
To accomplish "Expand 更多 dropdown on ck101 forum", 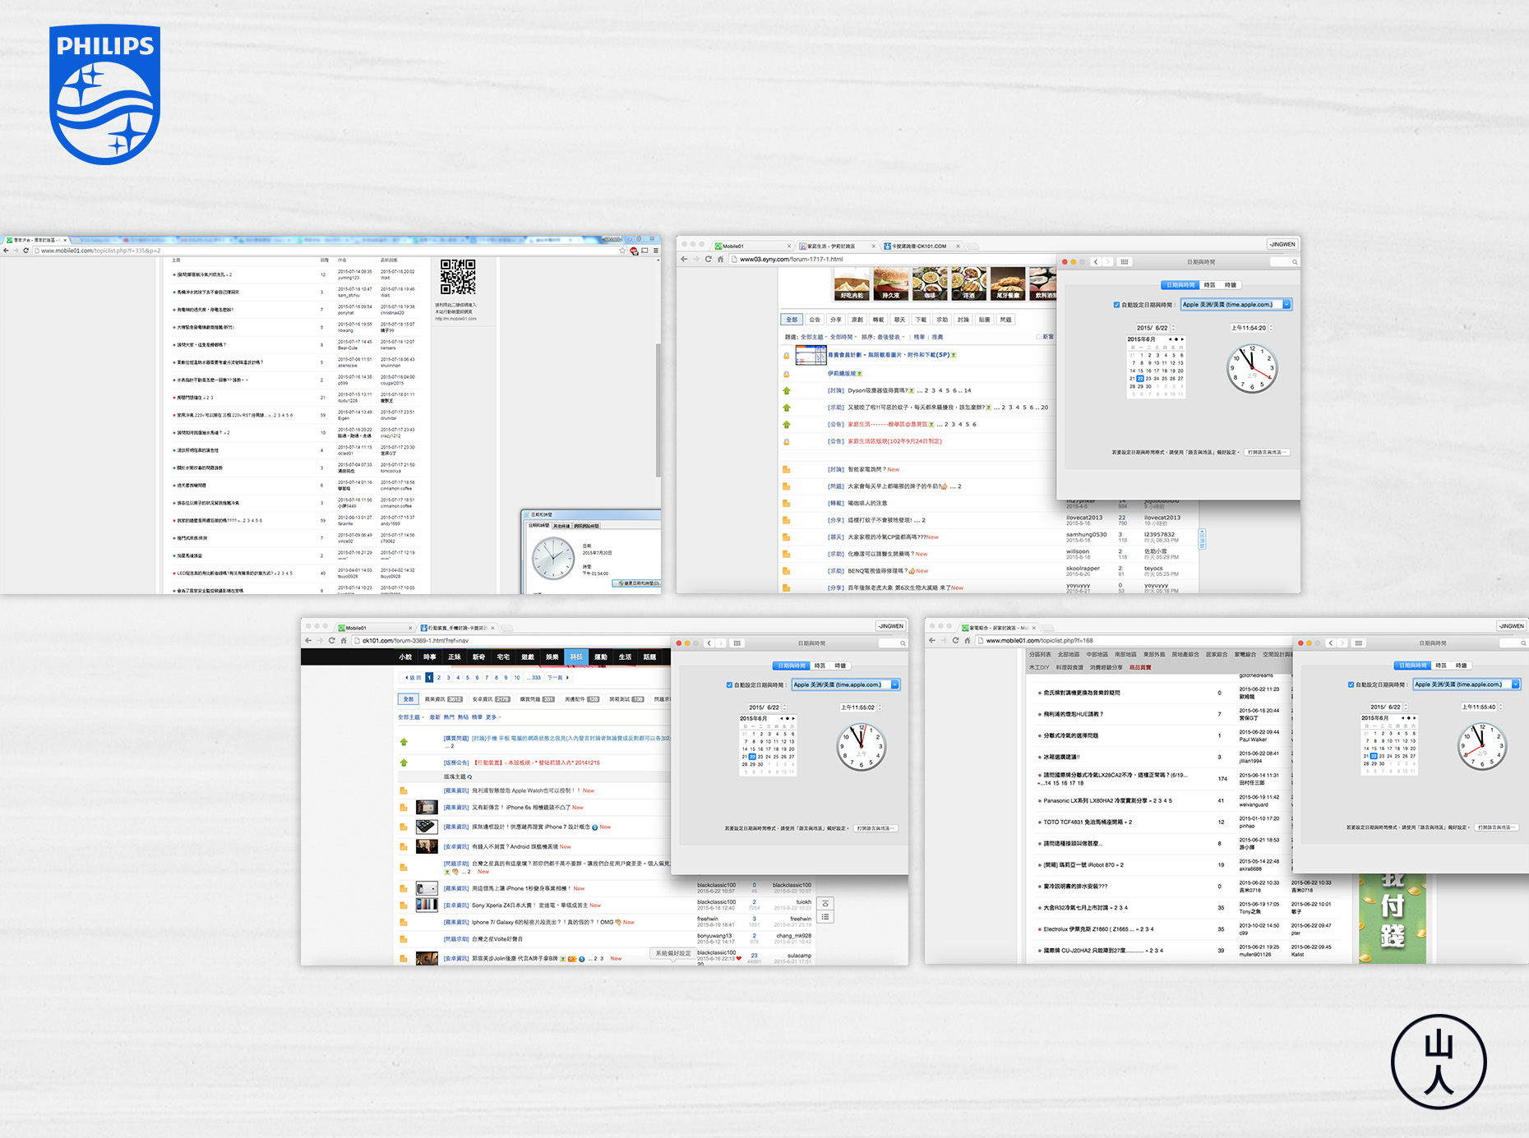I will [x=493, y=717].
